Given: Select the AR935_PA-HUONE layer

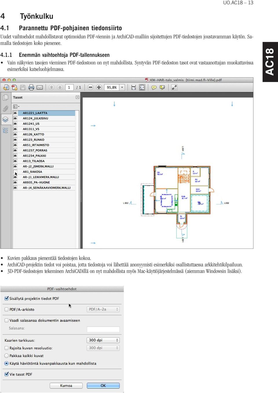Looking at the screenshot, I should tap(44, 183).
